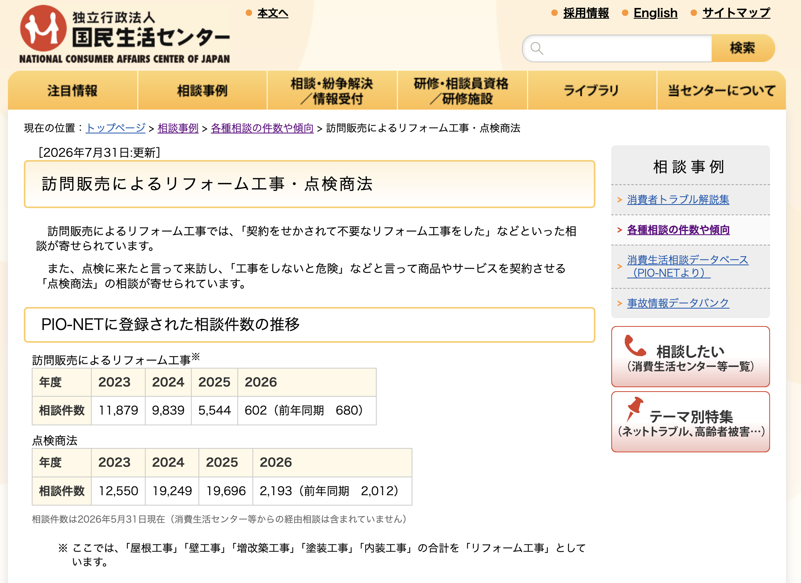
Task: Open the サイトマップ link
Action: [x=736, y=13]
